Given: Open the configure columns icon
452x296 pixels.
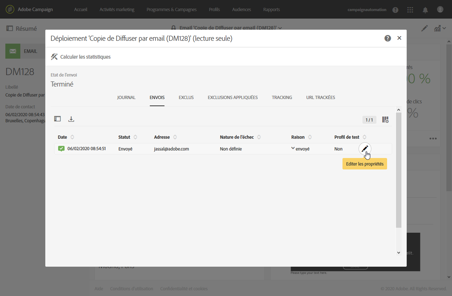Looking at the screenshot, I should (x=385, y=120).
